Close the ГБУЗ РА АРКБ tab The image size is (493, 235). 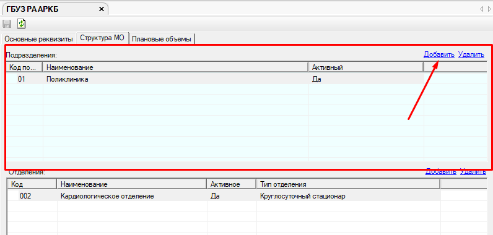pyautogui.click(x=101, y=9)
